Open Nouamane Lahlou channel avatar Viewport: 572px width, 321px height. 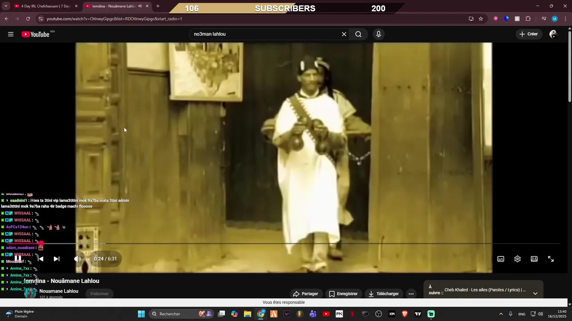pyautogui.click(x=30, y=293)
